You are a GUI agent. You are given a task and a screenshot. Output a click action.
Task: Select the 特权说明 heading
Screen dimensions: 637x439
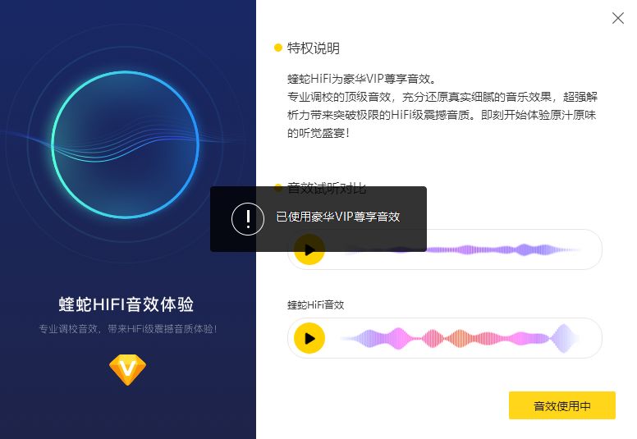(314, 48)
